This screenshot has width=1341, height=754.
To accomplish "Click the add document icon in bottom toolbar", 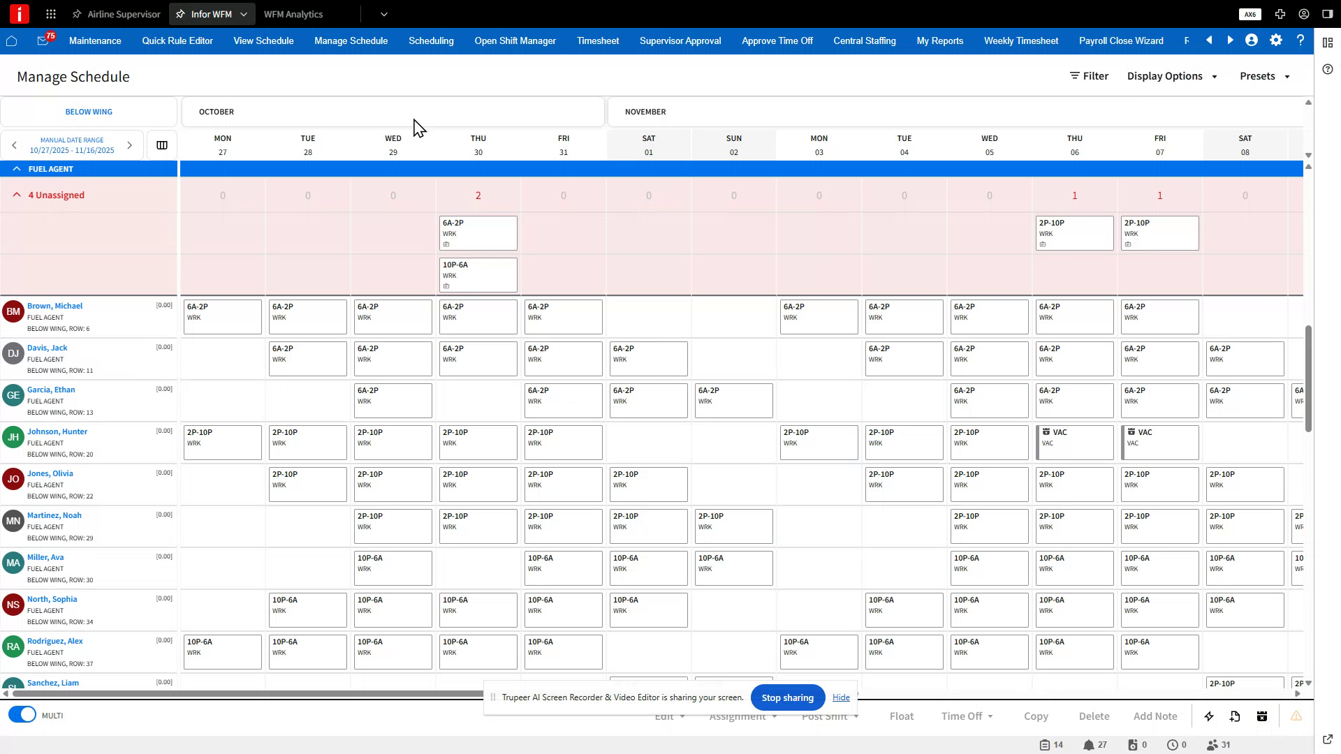I will 1235,716.
